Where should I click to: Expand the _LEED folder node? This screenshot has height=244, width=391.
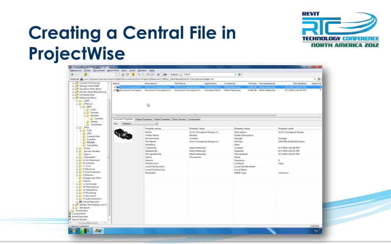[x=77, y=101]
